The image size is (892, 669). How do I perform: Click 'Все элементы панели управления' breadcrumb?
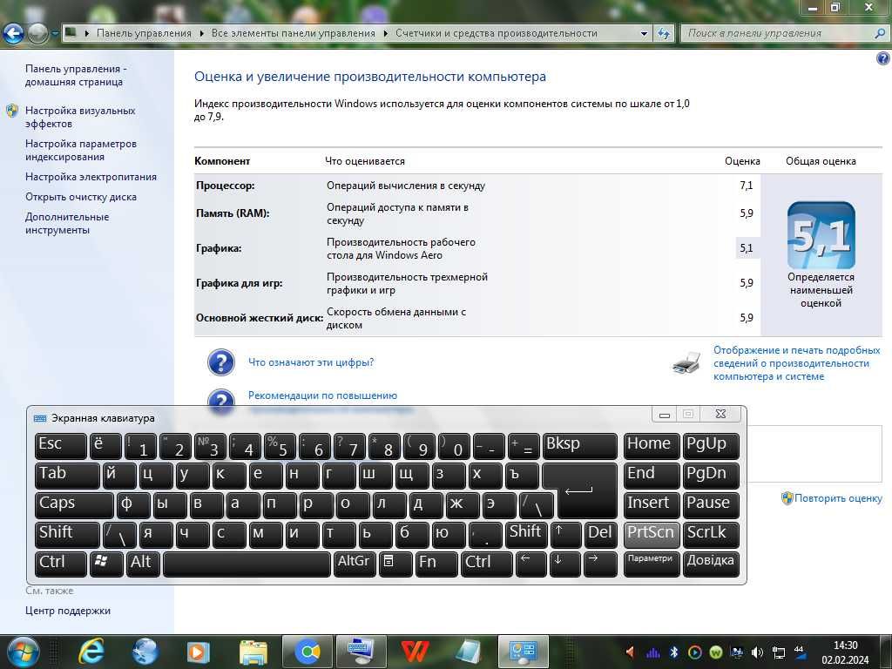(293, 33)
